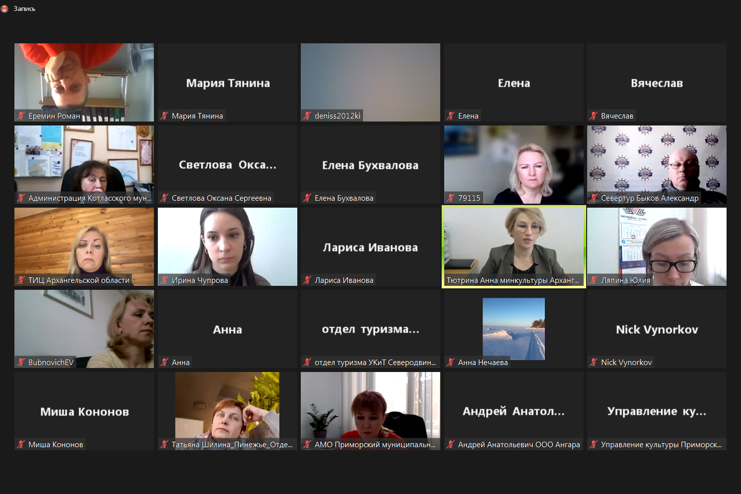Click the 'ТИЦ Архангельской области' name label
The width and height of the screenshot is (741, 494).
click(x=79, y=280)
